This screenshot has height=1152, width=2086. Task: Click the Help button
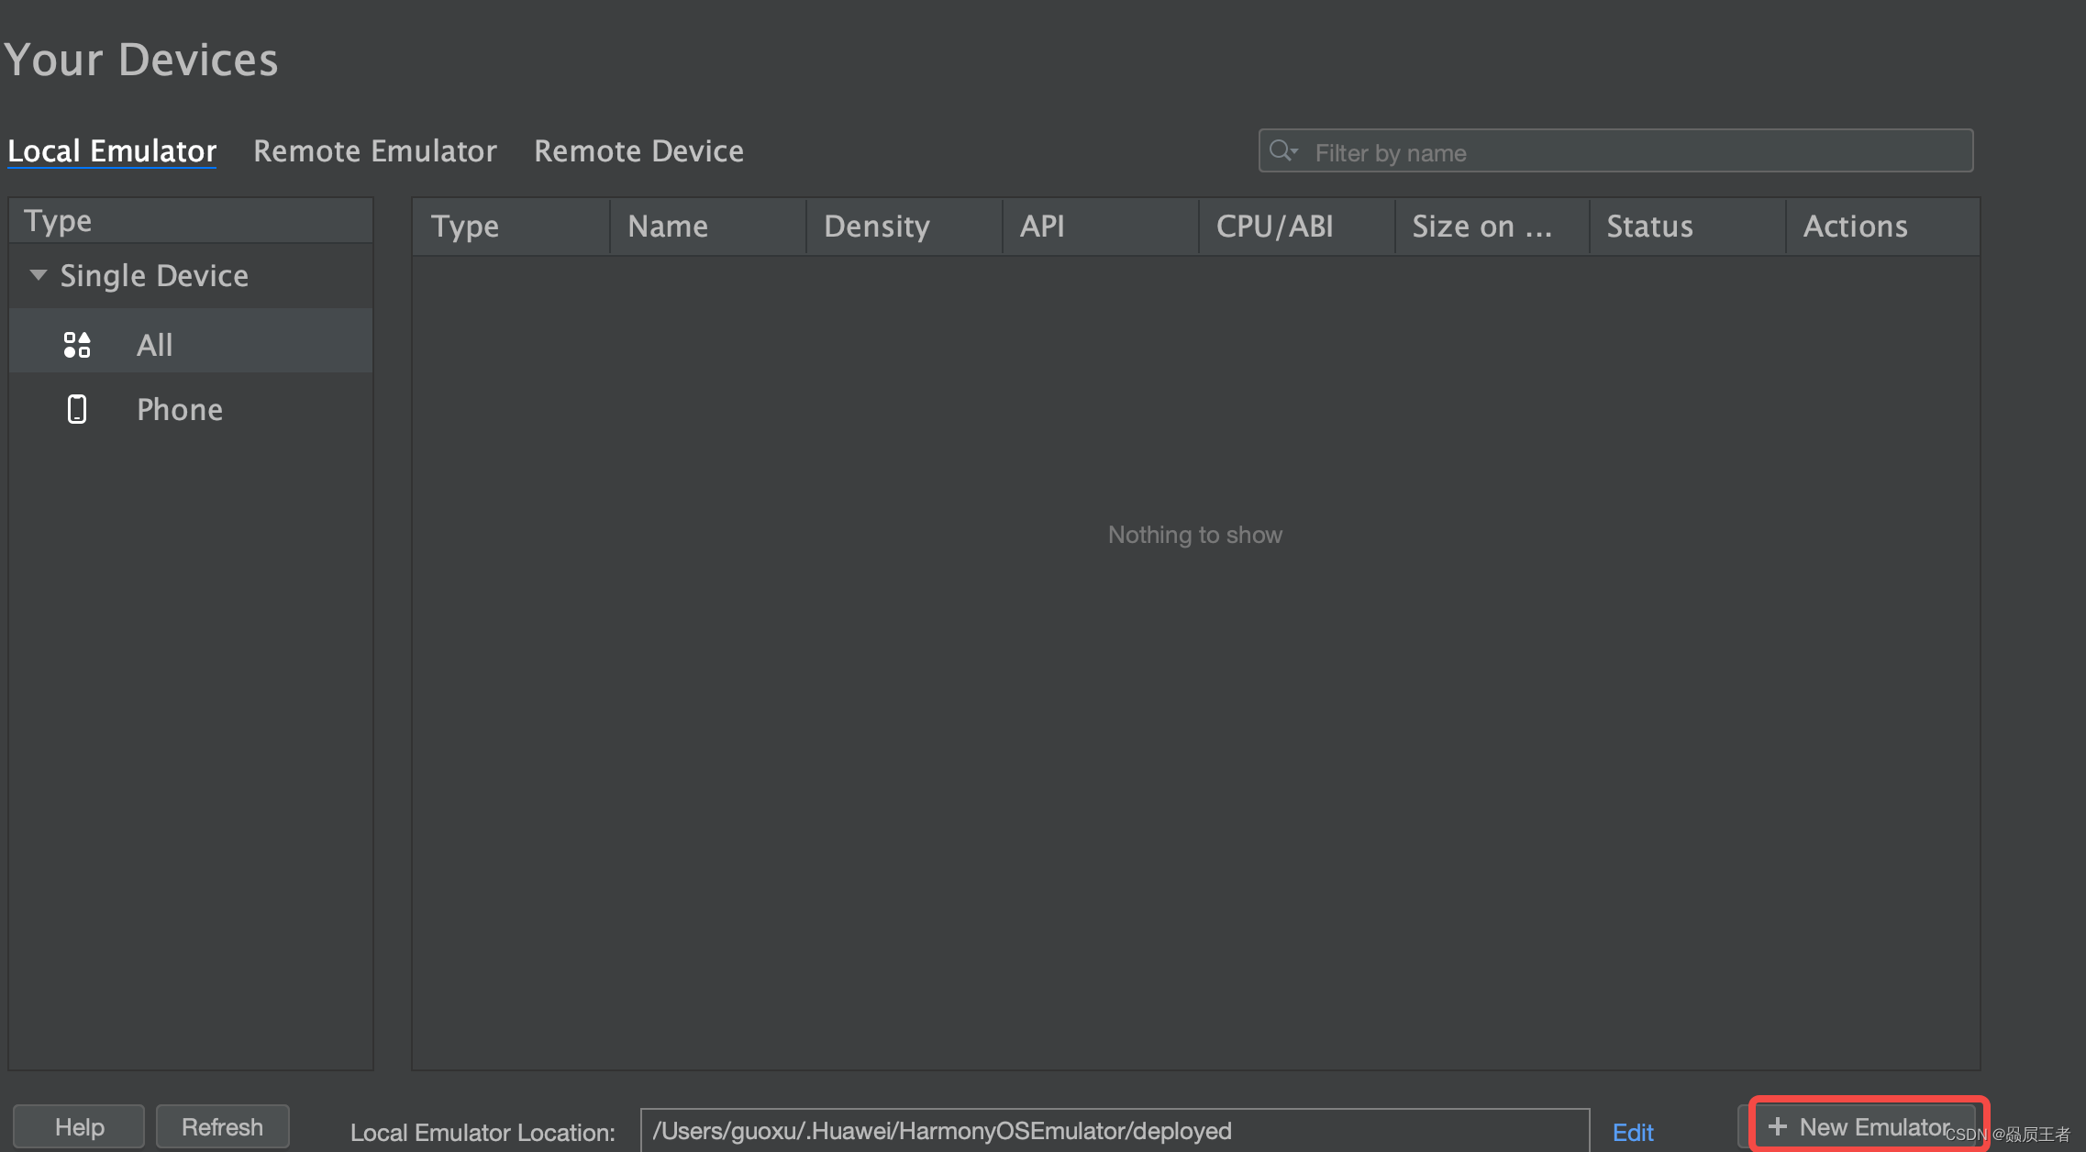[79, 1126]
